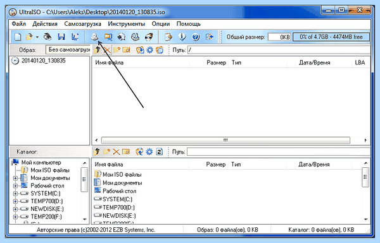Image resolution: width=380 pixels, height=243 pixels.
Task: Click the rename icon in Образ toolbar
Action: 126,50
